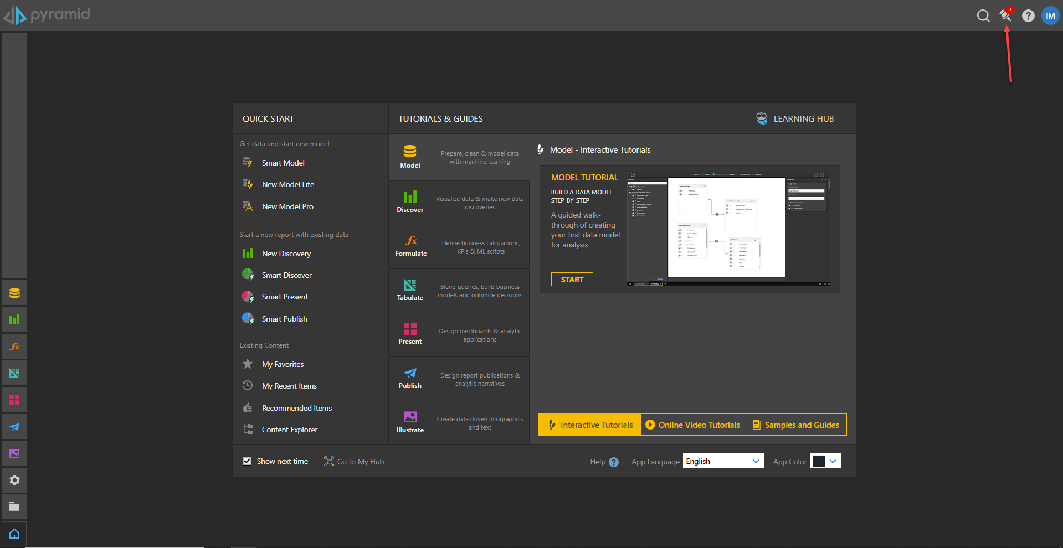
Task: Click the My Recent Items clock icon
Action: pos(248,385)
